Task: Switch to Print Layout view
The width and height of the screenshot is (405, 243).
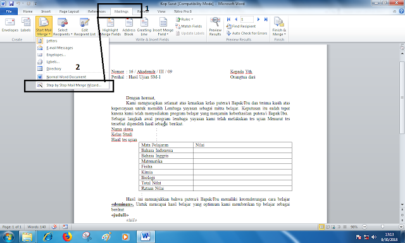Action: pos(321,227)
